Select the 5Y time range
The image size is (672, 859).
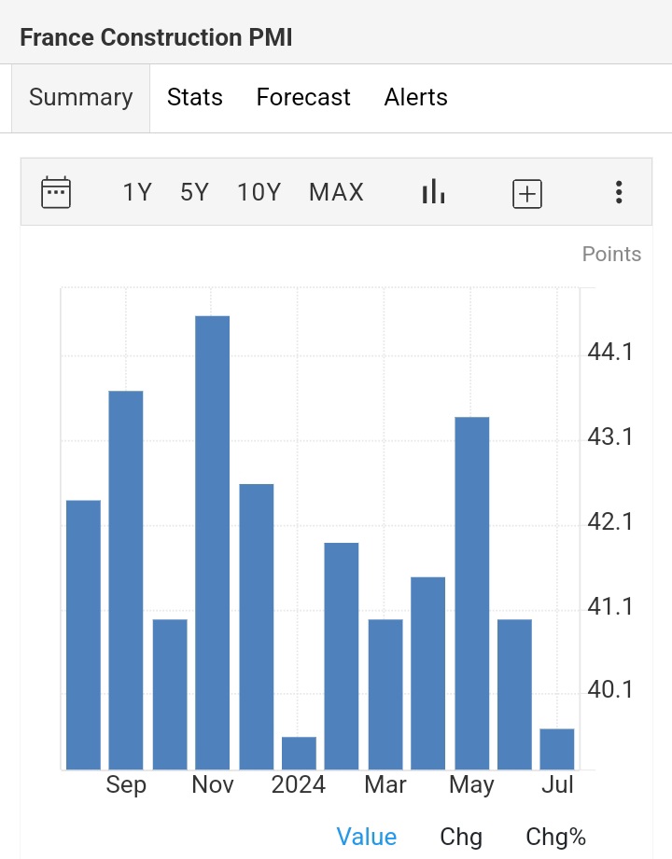(194, 193)
